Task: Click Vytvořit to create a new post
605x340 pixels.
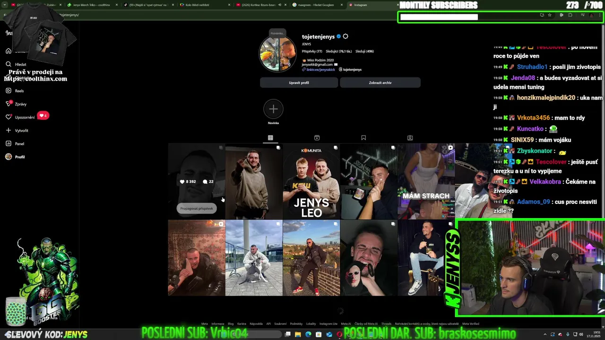Action: point(17,130)
